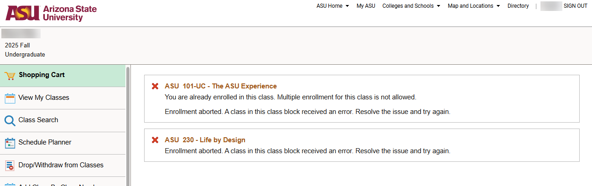The height and width of the screenshot is (186, 592).
Task: Click the Shopping Cart icon in sidebar
Action: pos(10,76)
